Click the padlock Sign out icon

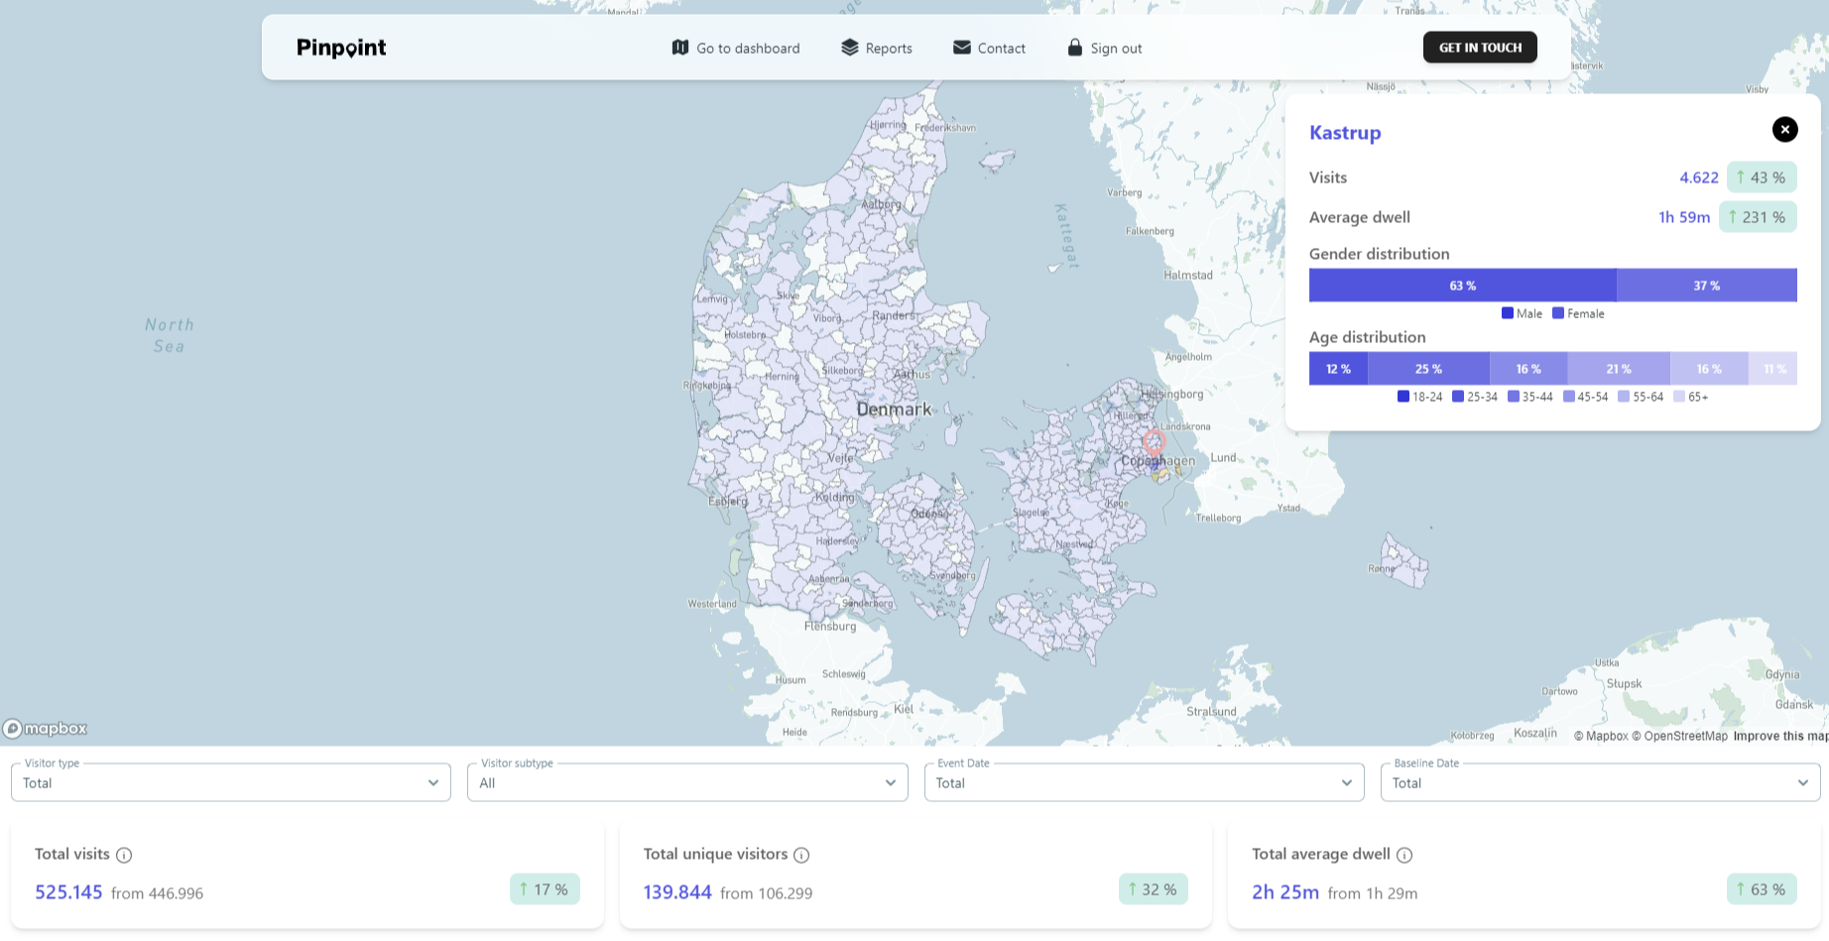(x=1075, y=48)
